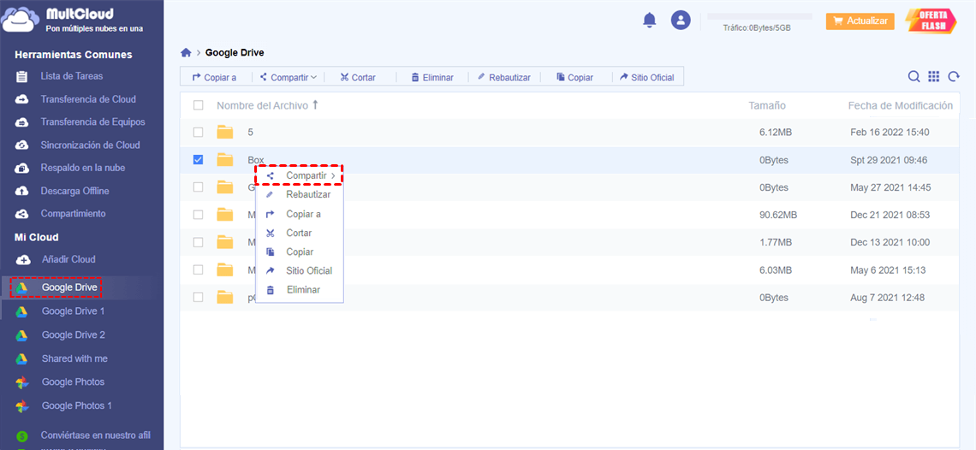This screenshot has height=450, width=976.
Task: Open Transferencia de Equipos
Action: coord(92,122)
